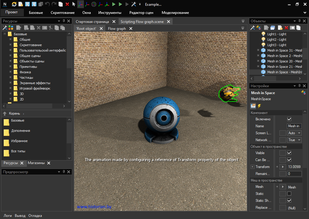Click the red Delete X in top toolbar
309x219 pixels.
click(x=67, y=4)
